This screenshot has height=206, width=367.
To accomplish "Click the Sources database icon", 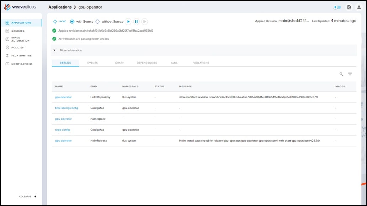I will pyautogui.click(x=7, y=31).
